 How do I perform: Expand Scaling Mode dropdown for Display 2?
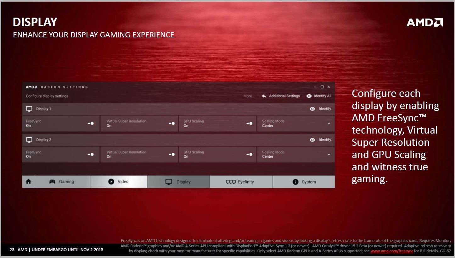[x=329, y=154]
